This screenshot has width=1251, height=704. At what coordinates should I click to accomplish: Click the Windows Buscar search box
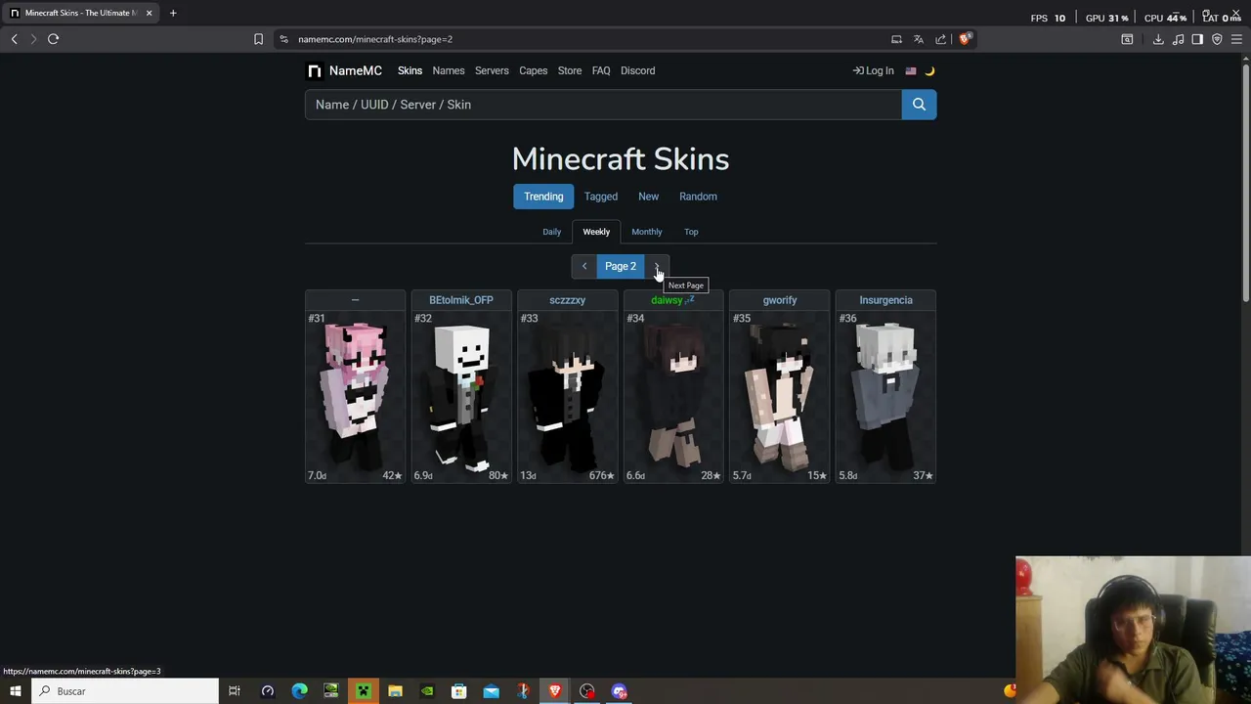125,691
